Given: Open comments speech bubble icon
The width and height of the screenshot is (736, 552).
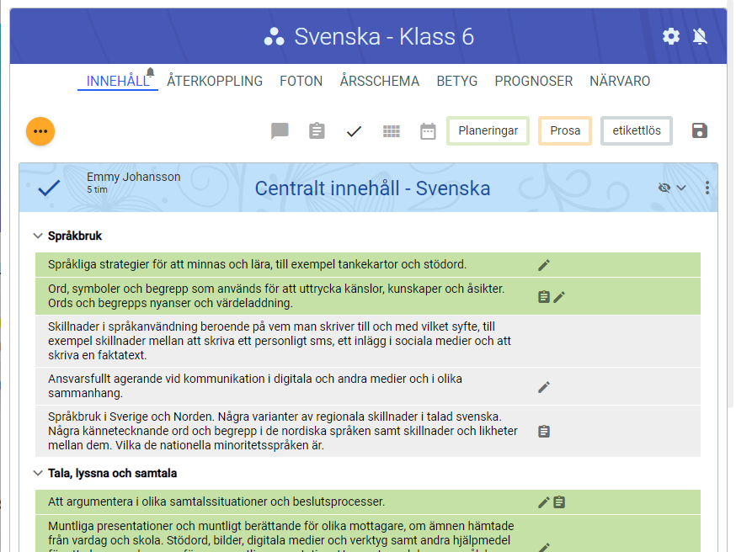Looking at the screenshot, I should [x=280, y=131].
